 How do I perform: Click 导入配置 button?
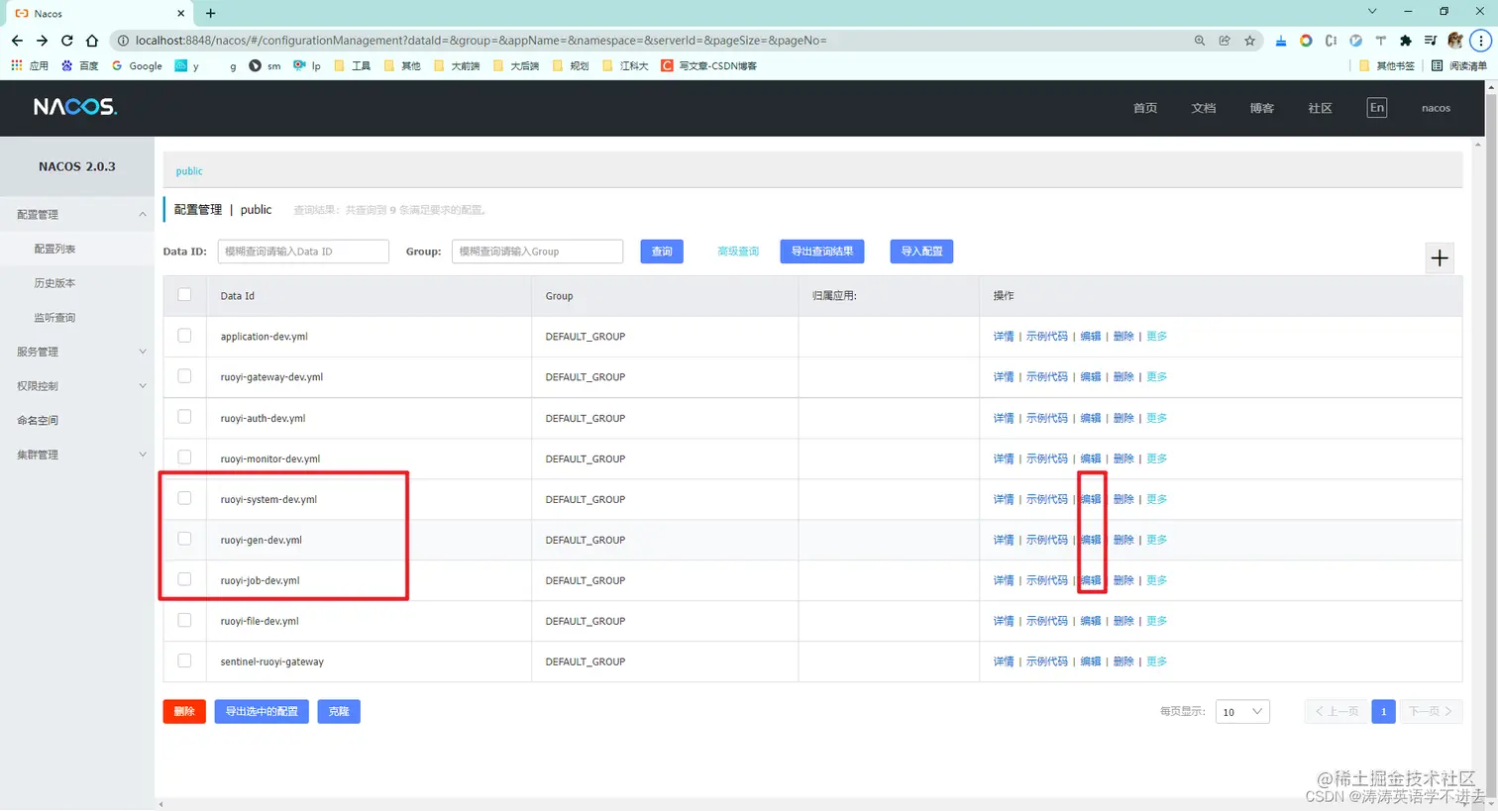(x=921, y=252)
